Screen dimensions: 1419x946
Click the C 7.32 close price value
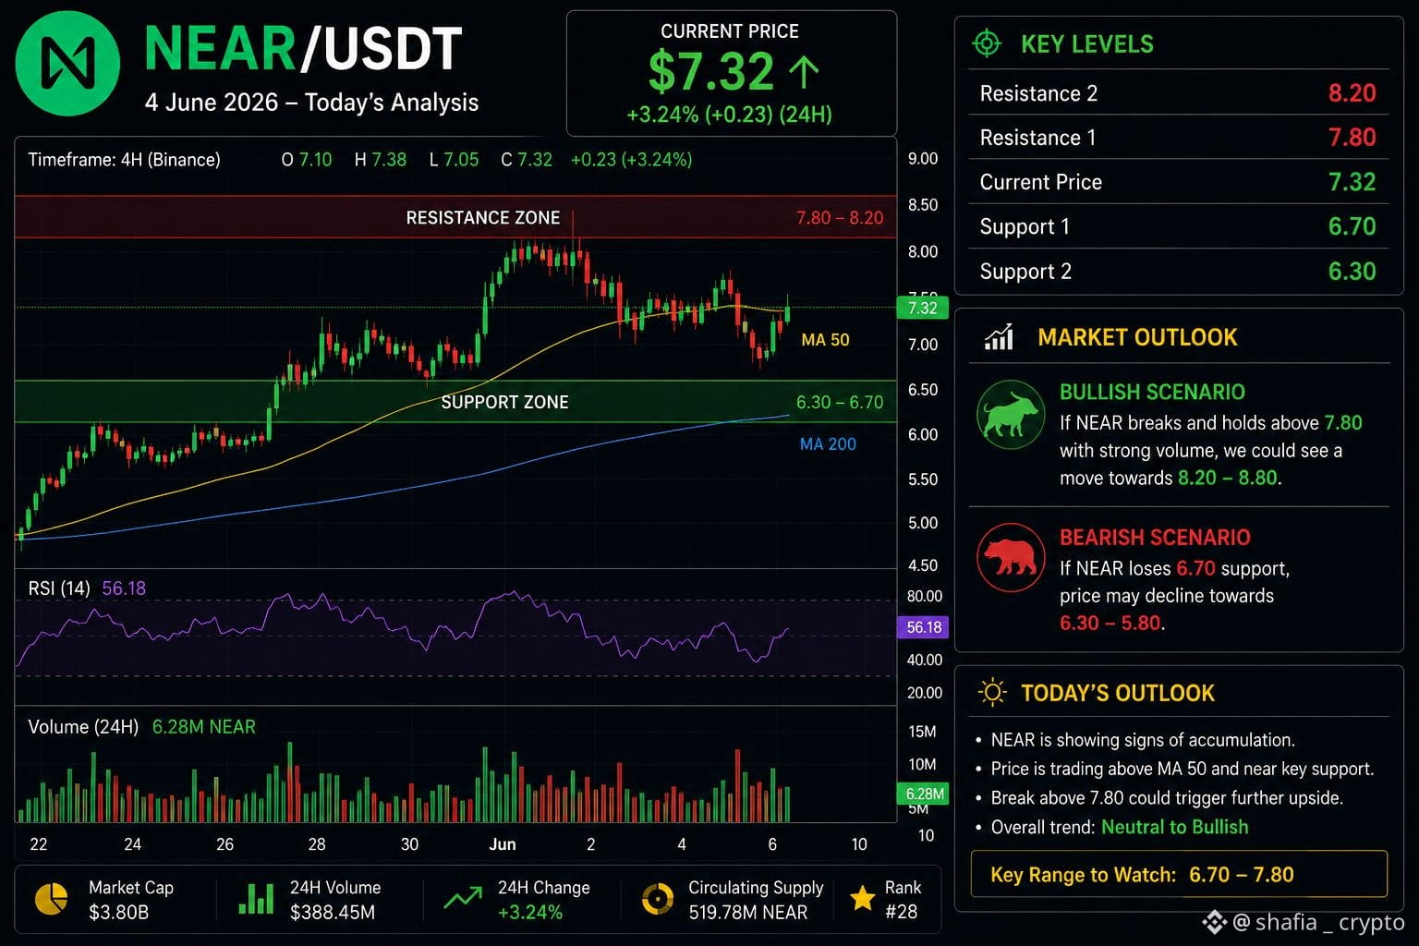(x=527, y=160)
